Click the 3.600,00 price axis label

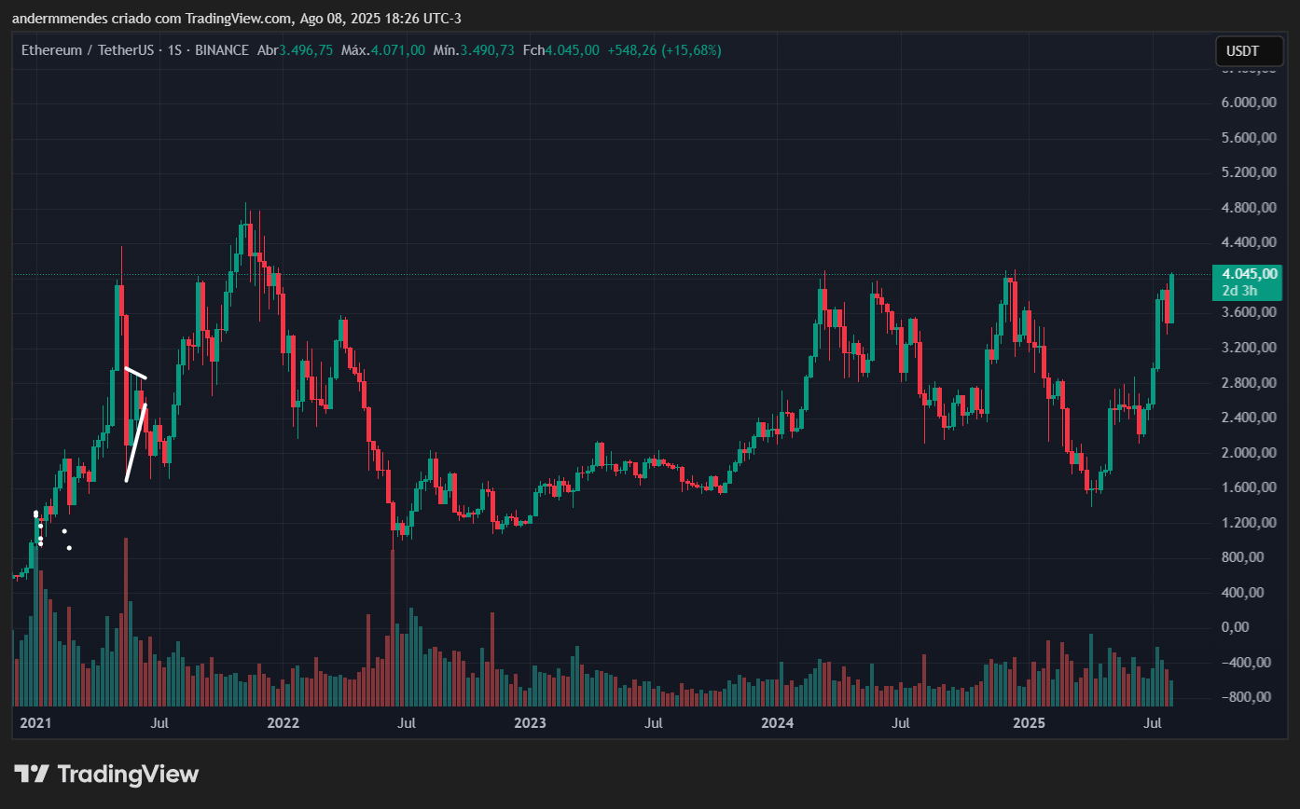1248,312
